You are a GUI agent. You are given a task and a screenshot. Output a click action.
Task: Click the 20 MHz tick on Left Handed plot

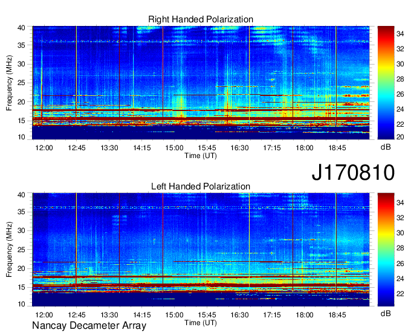click(21, 268)
